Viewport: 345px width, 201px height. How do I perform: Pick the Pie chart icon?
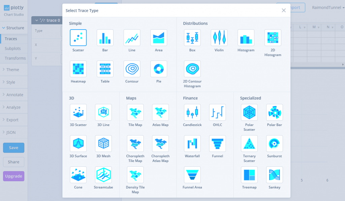pos(159,69)
